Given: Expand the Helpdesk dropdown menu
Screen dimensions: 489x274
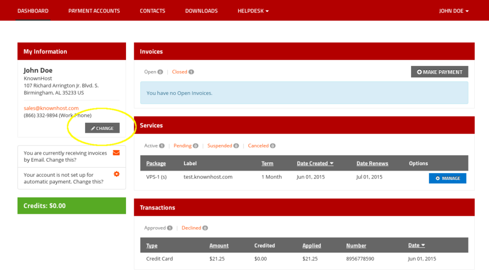Looking at the screenshot, I should tap(253, 11).
